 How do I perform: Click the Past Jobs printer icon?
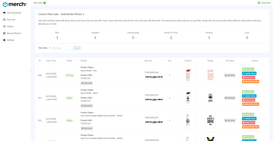[4, 19]
